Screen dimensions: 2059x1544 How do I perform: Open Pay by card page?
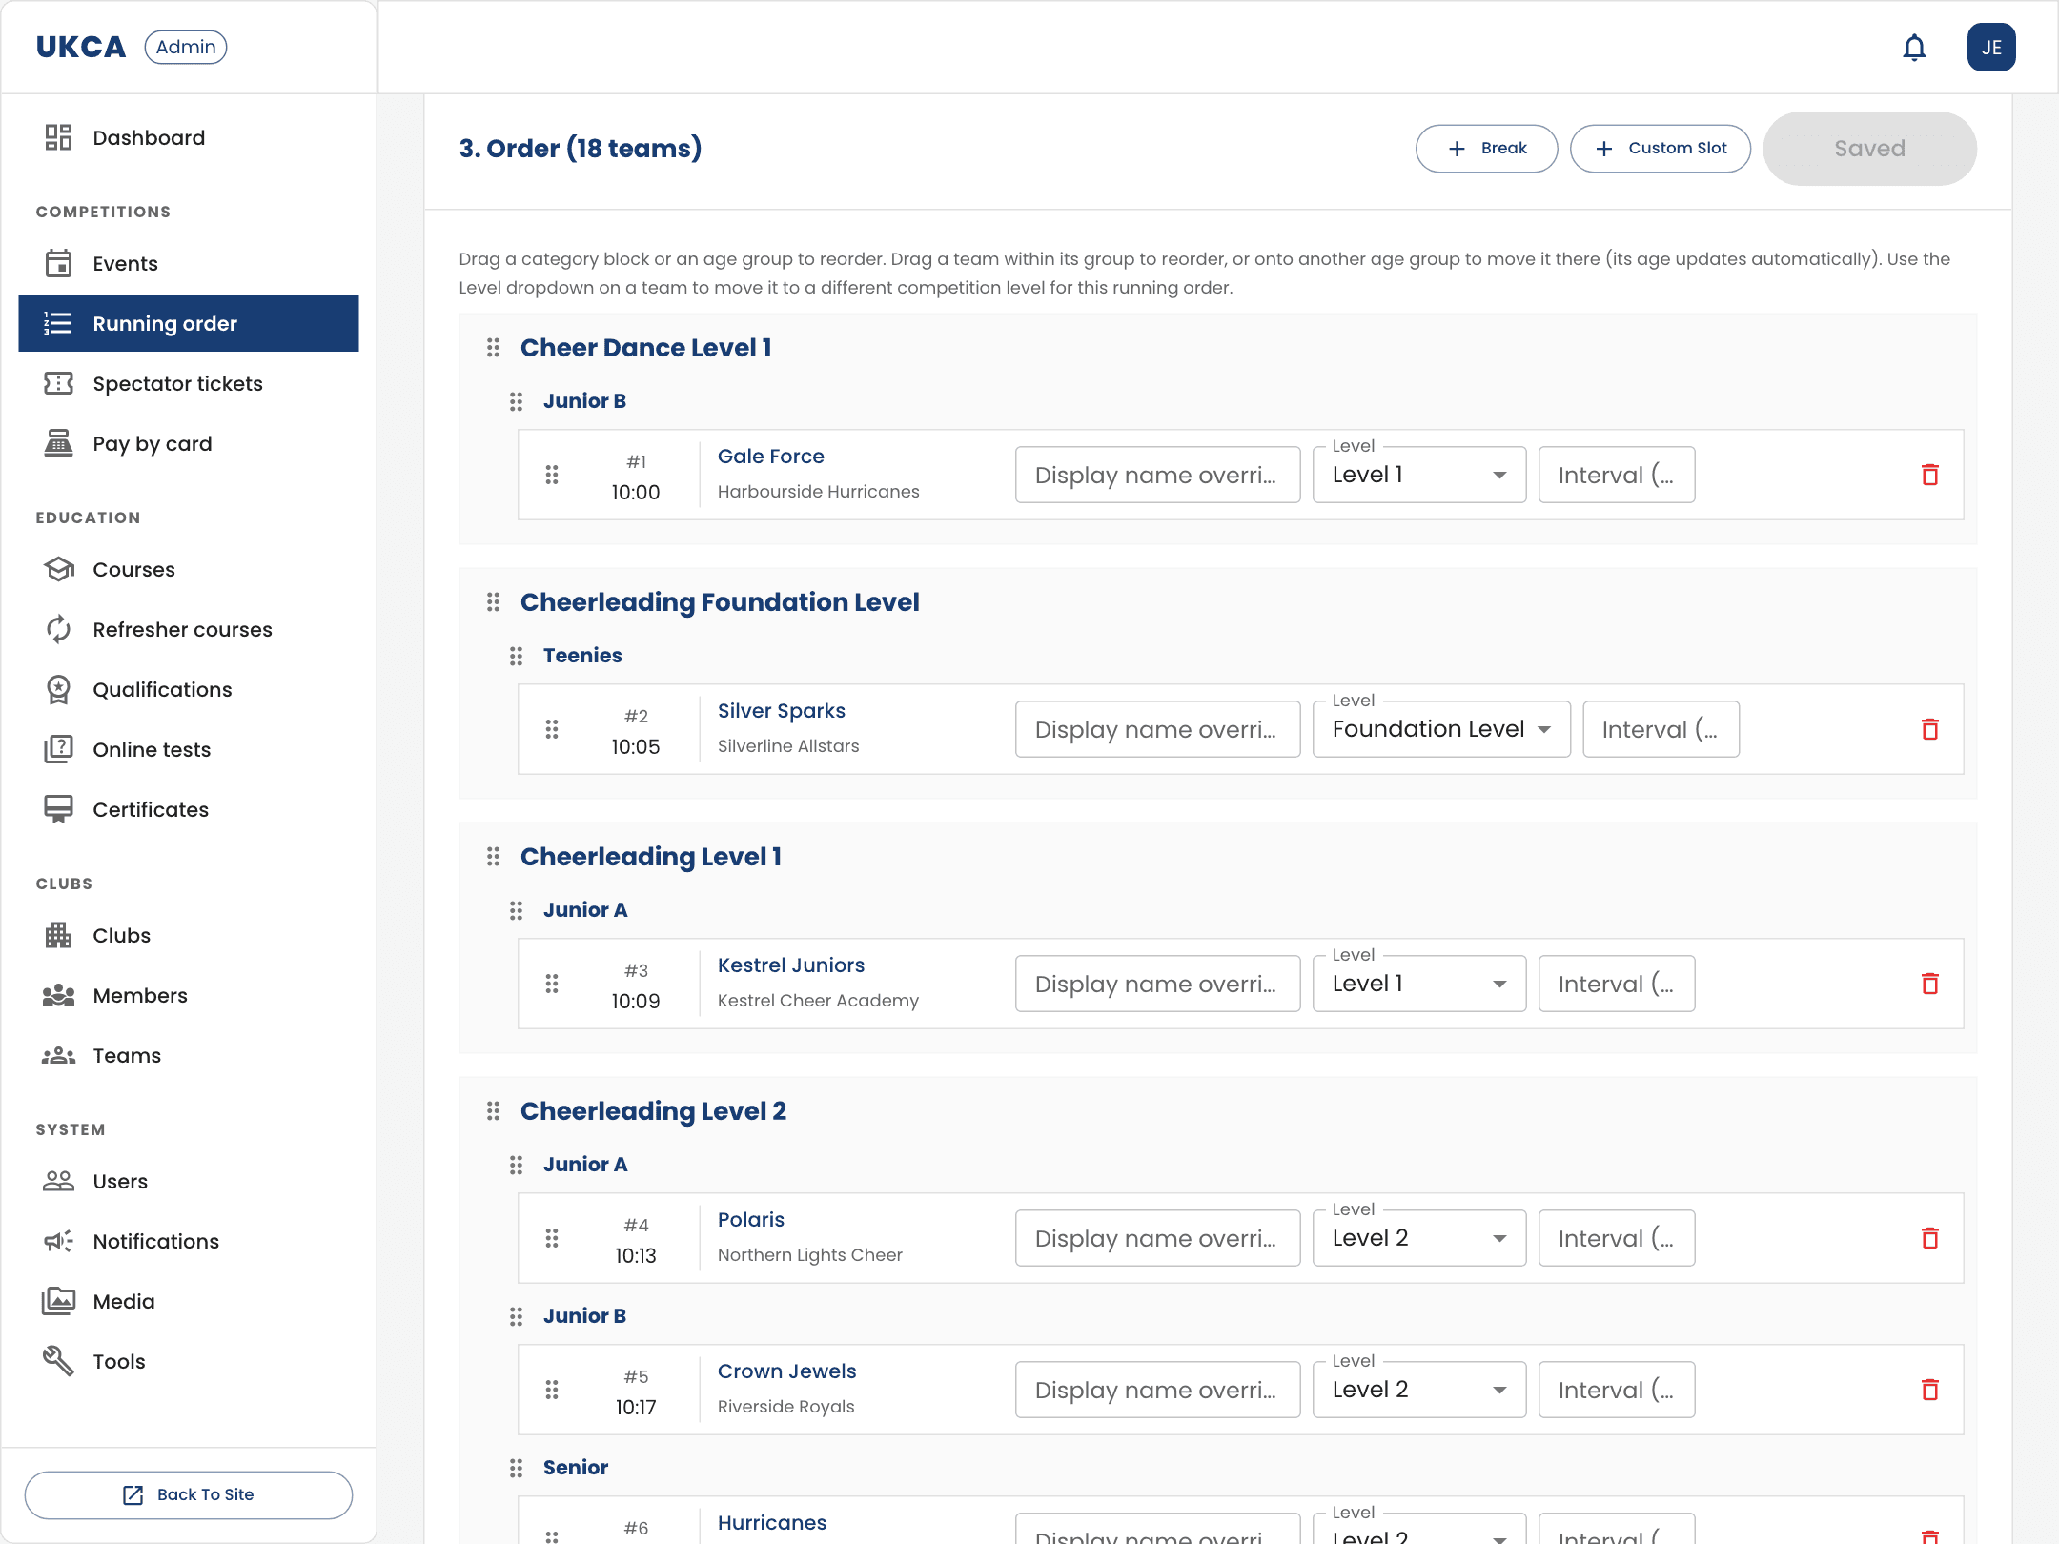[189, 444]
